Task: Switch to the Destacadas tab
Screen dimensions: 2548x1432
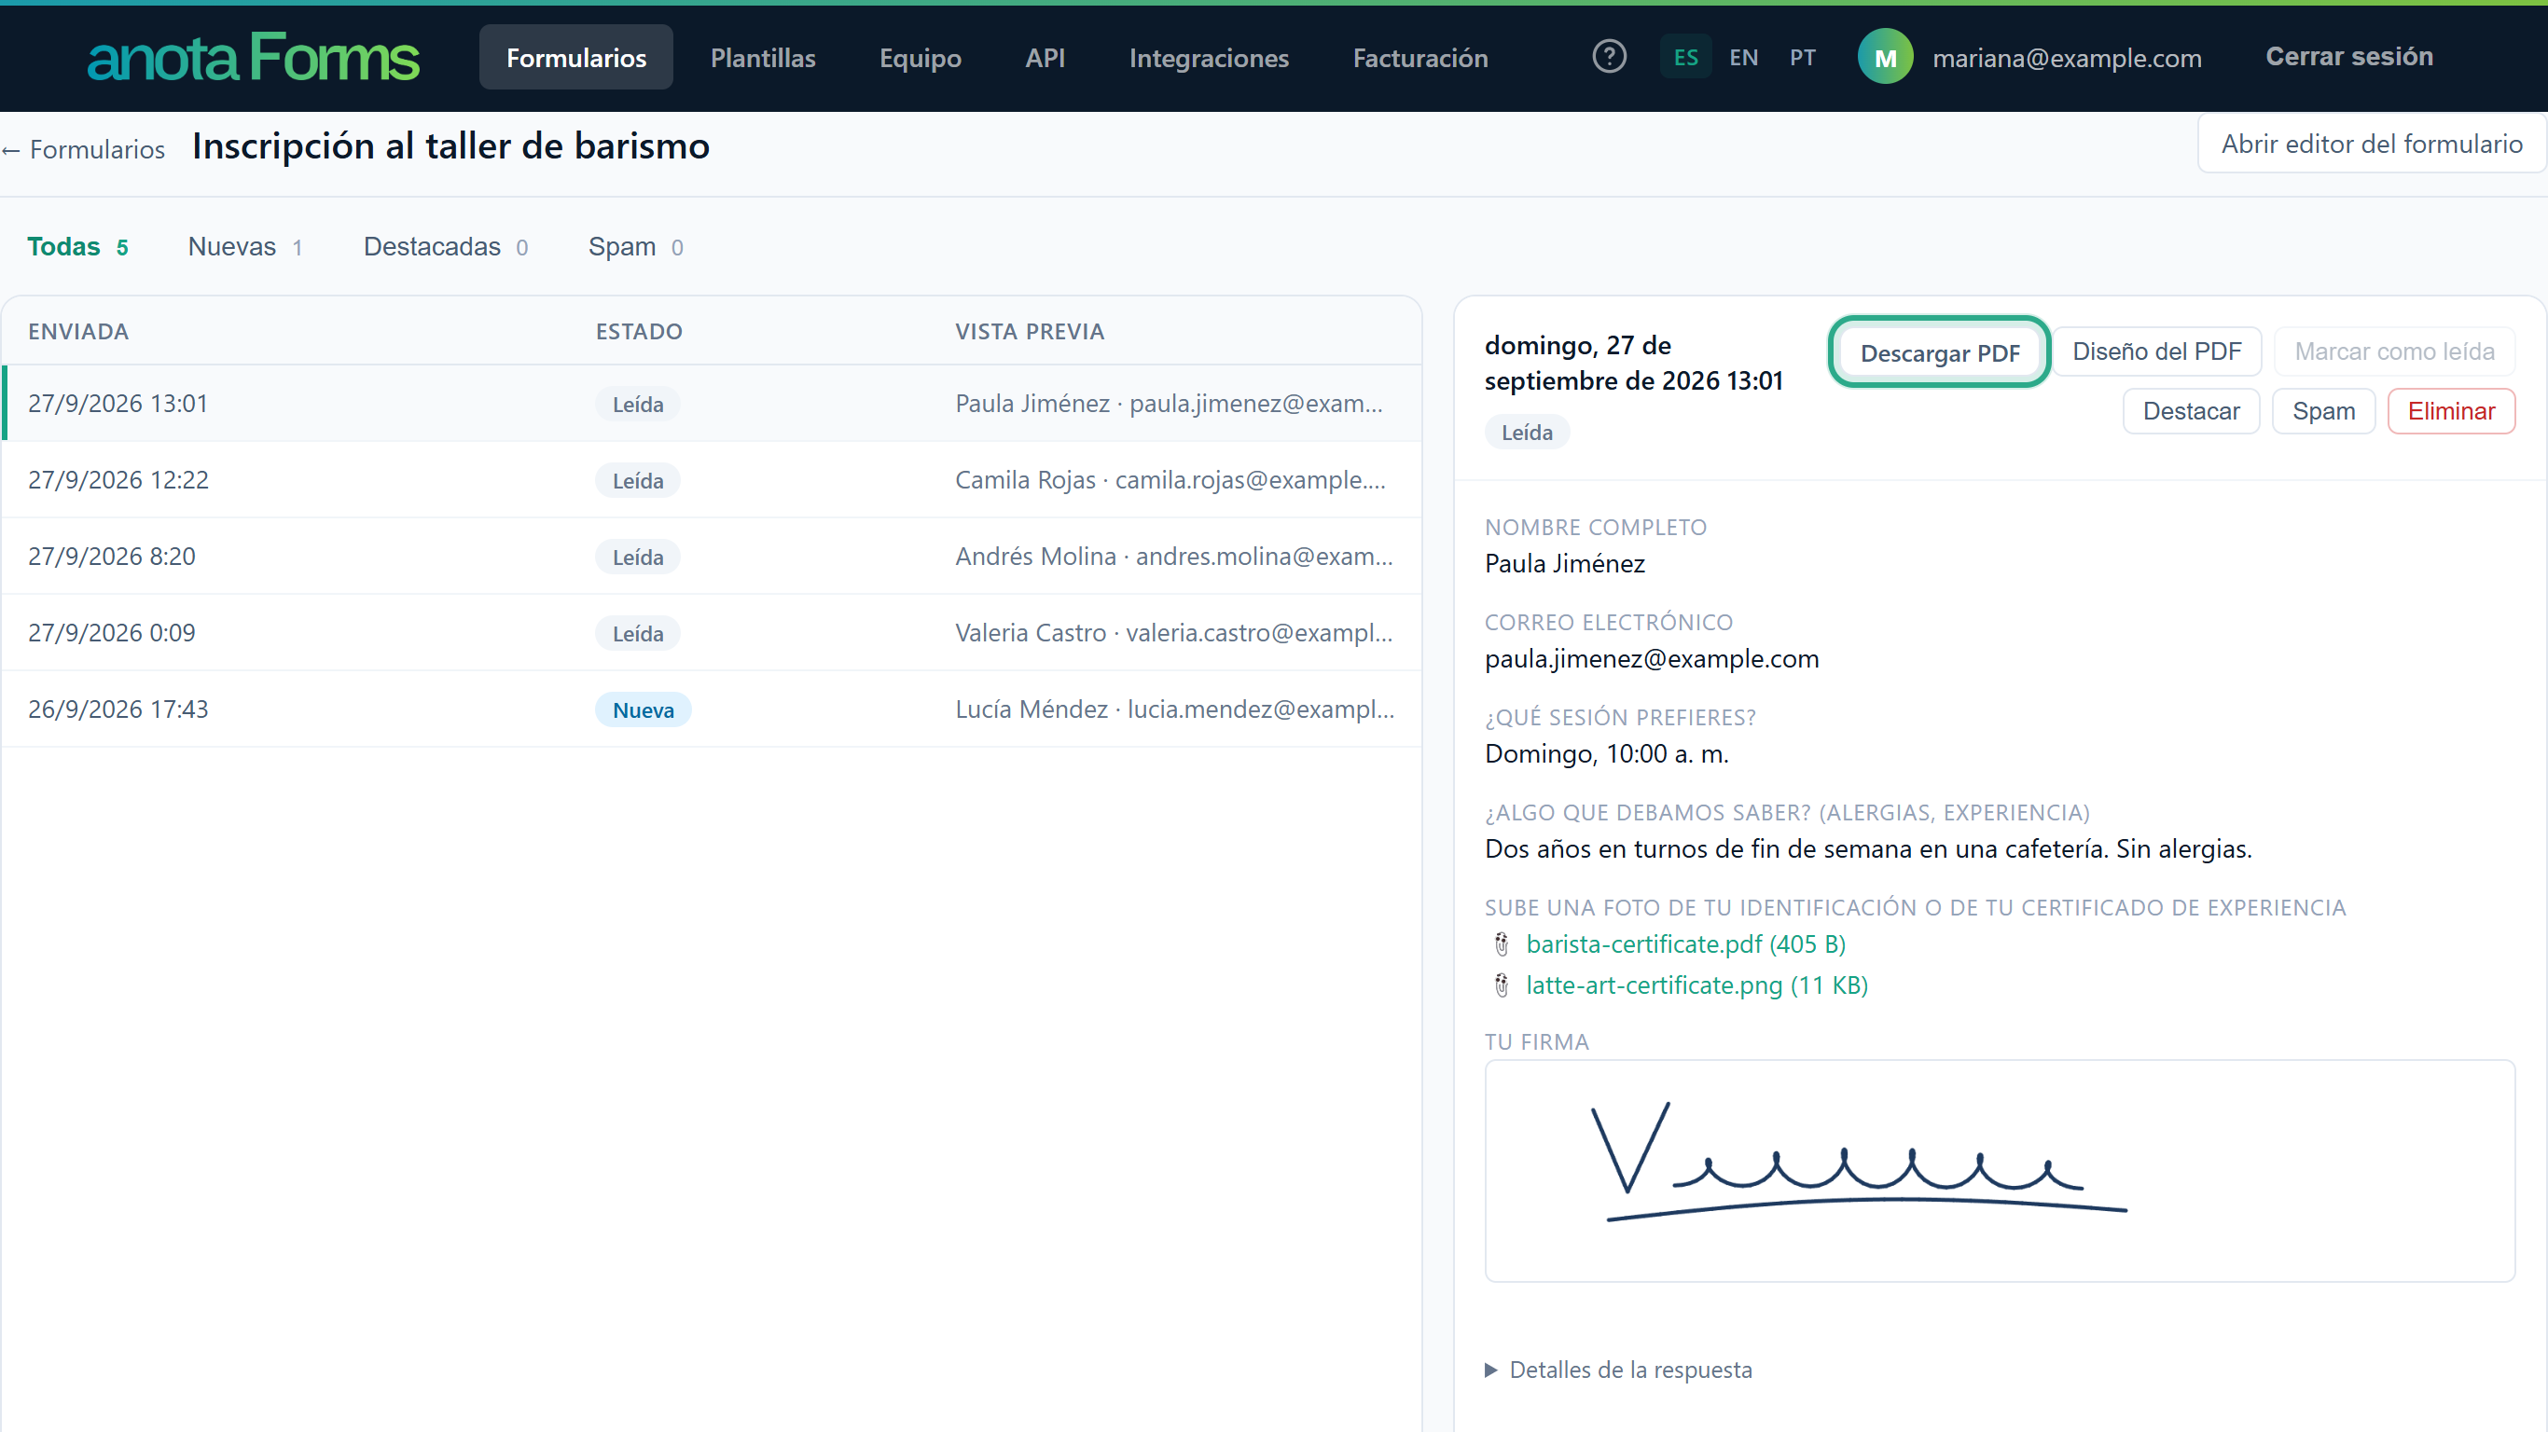Action: click(x=446, y=246)
